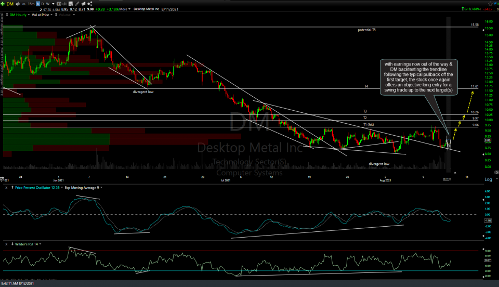Close the Wilder's RSI pane

tap(6, 244)
